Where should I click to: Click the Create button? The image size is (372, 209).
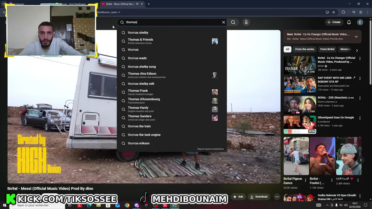click(x=334, y=22)
